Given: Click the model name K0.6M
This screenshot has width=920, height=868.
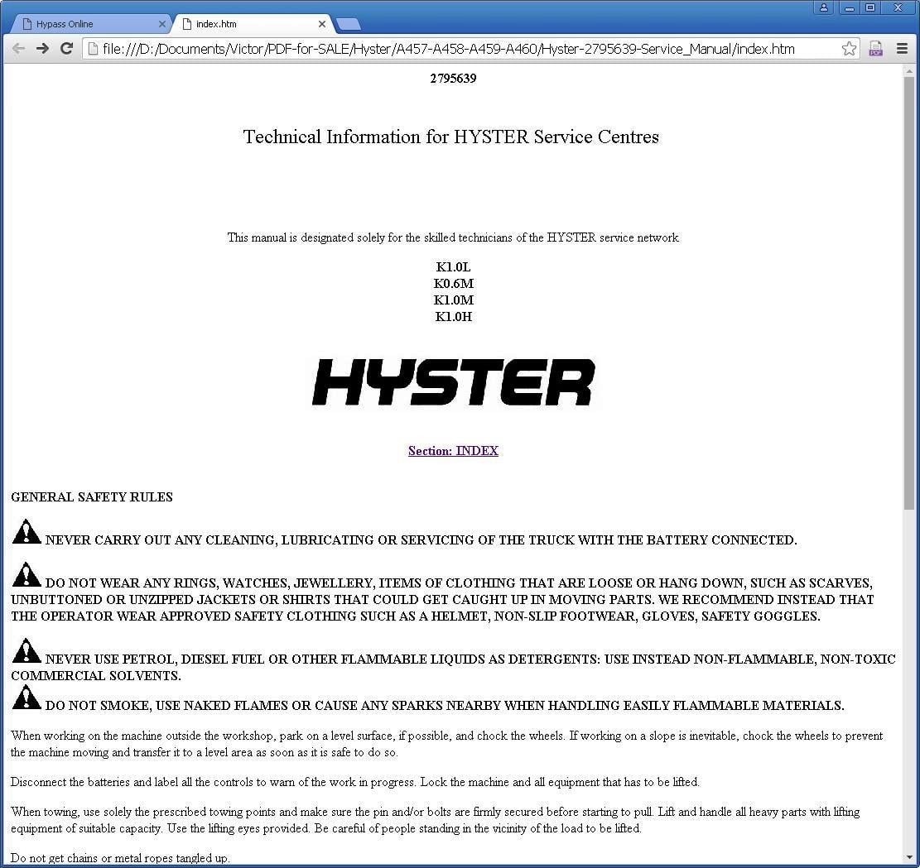Looking at the screenshot, I should (x=453, y=283).
